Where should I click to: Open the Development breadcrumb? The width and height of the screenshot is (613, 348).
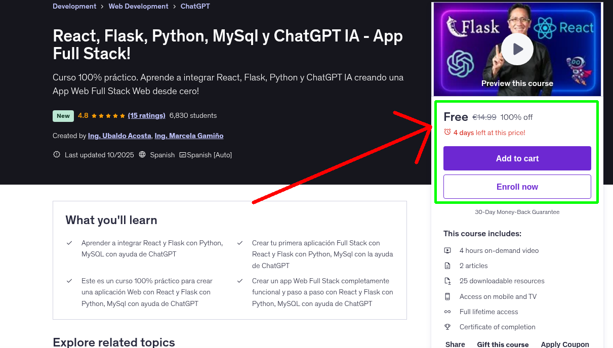pos(74,6)
